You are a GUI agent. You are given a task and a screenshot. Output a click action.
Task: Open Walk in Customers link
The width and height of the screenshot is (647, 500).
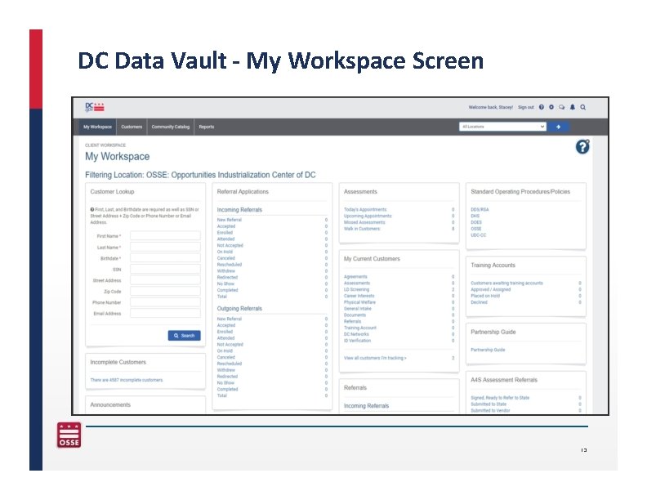[x=362, y=229]
